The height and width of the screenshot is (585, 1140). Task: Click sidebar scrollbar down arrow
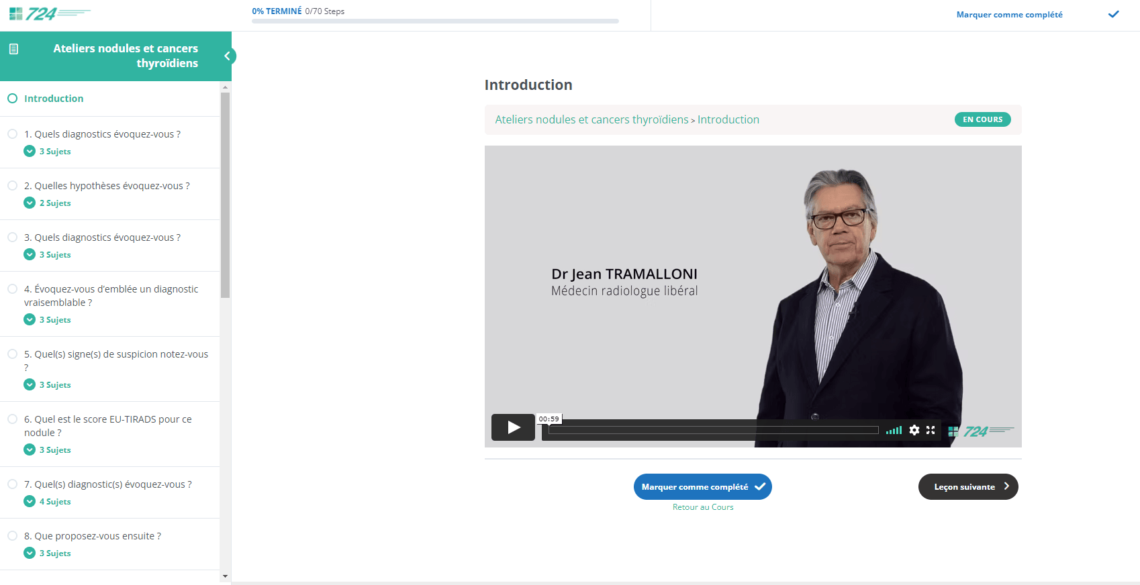(x=225, y=576)
